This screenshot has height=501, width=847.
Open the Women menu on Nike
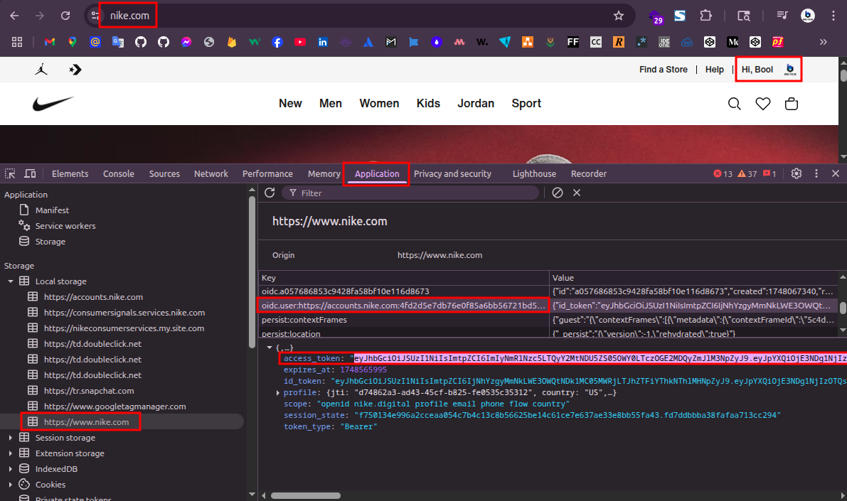[x=379, y=104]
